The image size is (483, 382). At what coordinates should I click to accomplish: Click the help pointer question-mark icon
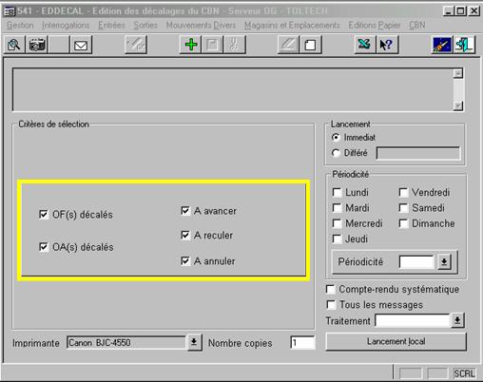(x=387, y=45)
